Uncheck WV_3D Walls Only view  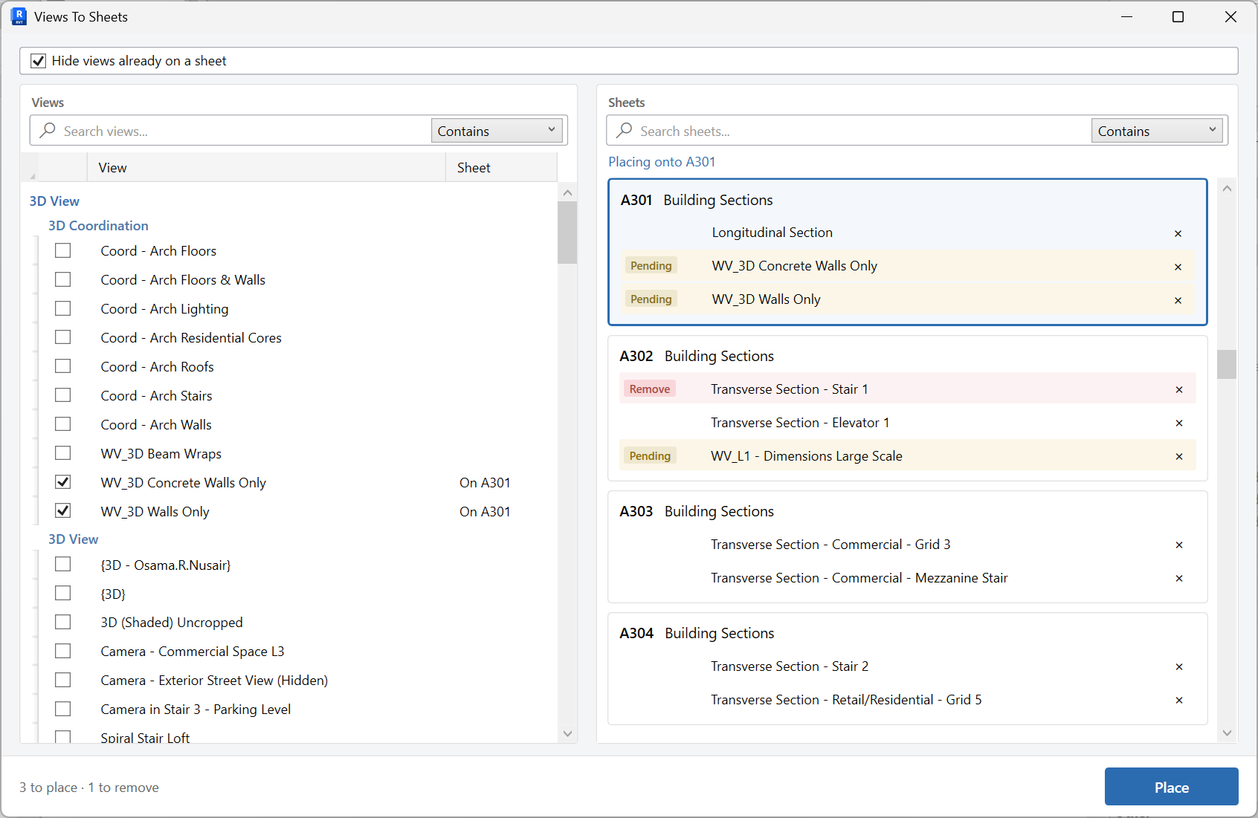(x=63, y=511)
